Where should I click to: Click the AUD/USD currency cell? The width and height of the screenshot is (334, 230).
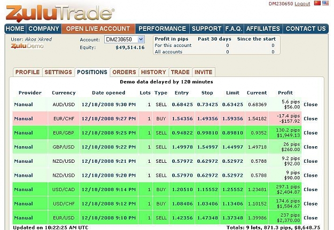pos(64,105)
